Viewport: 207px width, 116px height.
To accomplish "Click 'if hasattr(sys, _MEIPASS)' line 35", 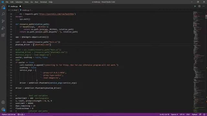I will pos(34,27).
